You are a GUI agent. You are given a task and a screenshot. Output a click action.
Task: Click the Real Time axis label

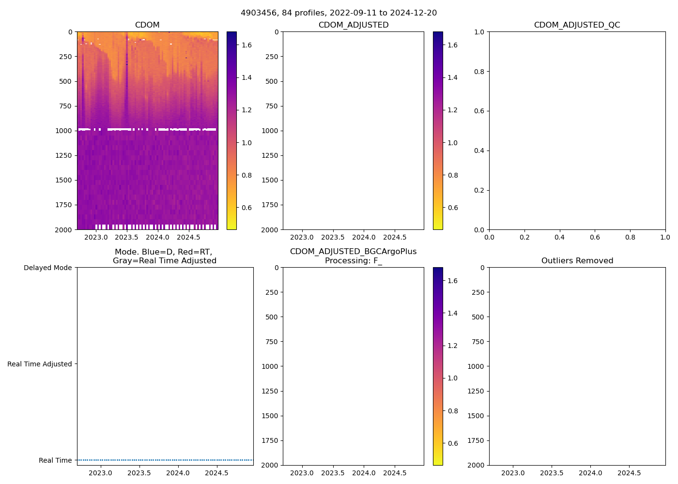55,460
